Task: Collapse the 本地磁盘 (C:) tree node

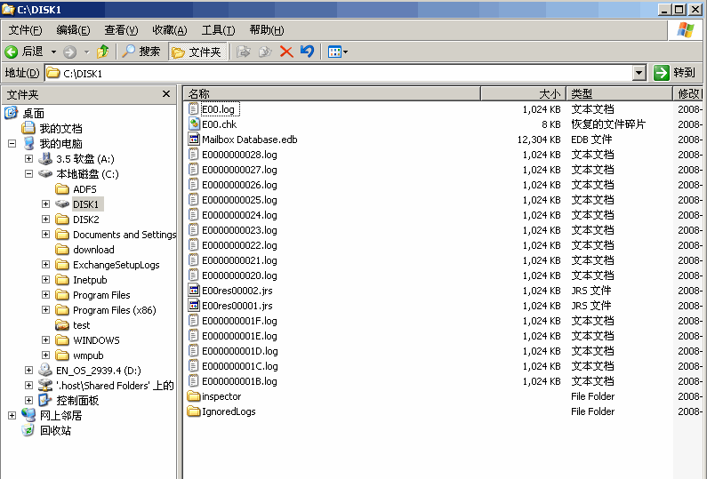Action: click(28, 174)
